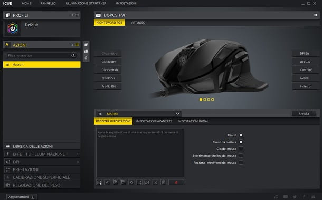This screenshot has height=200, width=322.
Task: Click the Regolazione del Peso icon
Action: 7,185
